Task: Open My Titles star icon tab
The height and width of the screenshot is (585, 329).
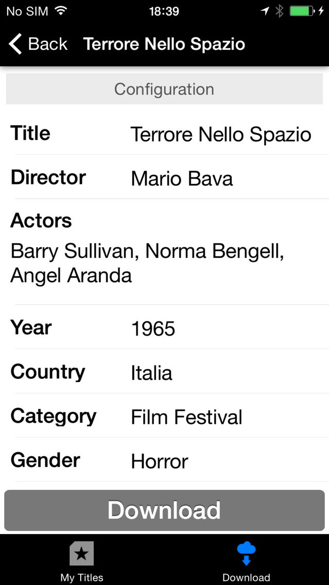Action: click(82, 553)
